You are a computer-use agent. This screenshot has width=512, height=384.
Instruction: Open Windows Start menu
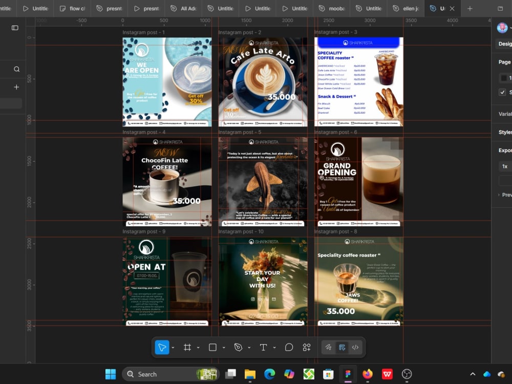(111, 374)
